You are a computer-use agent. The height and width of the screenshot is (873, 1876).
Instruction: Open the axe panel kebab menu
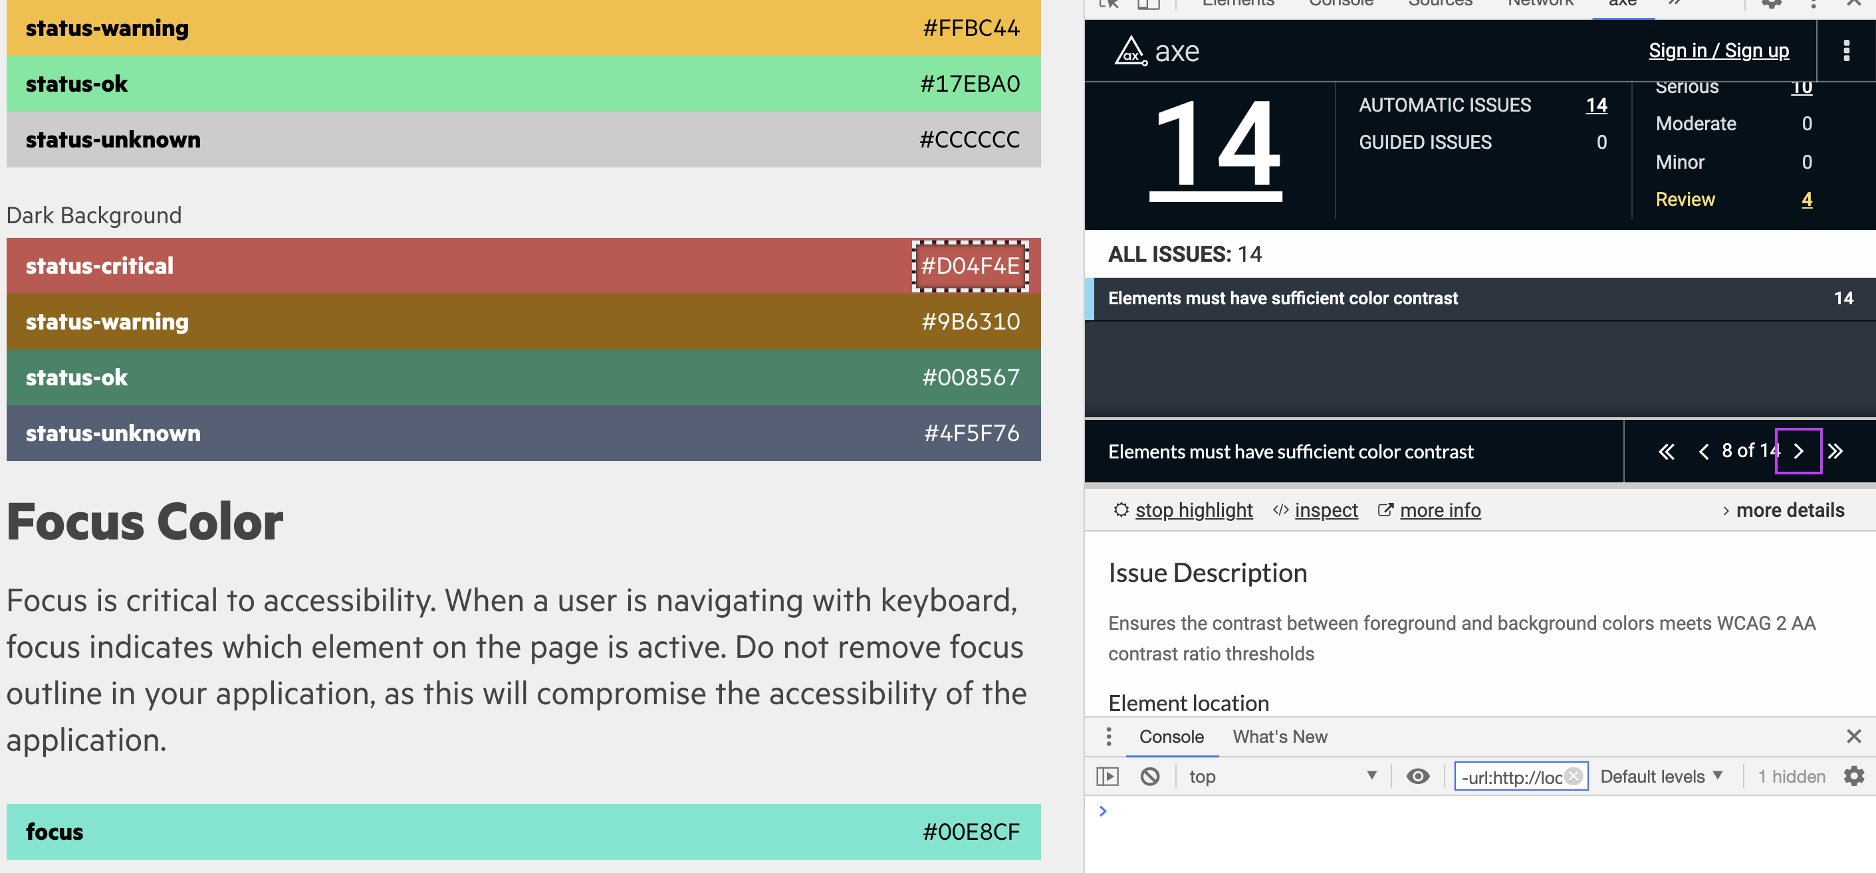pyautogui.click(x=1846, y=50)
